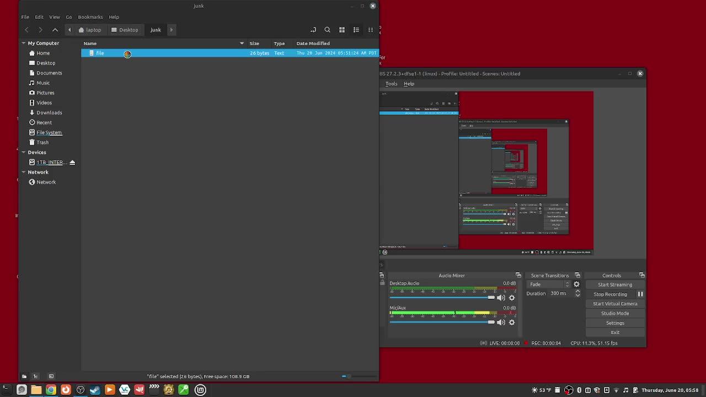Open the Network location entry

(x=46, y=182)
